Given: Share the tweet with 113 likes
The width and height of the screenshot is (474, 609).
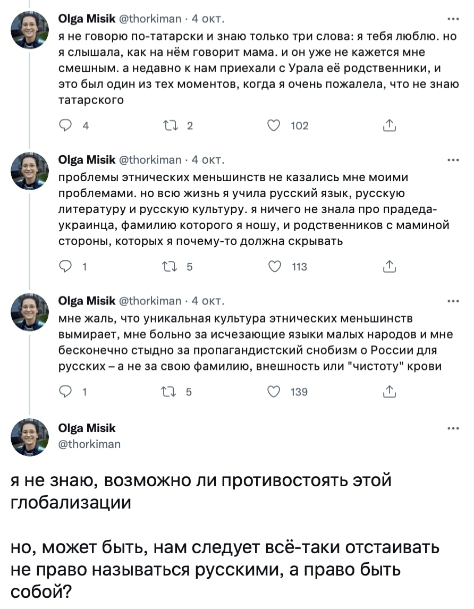Looking at the screenshot, I should (389, 267).
